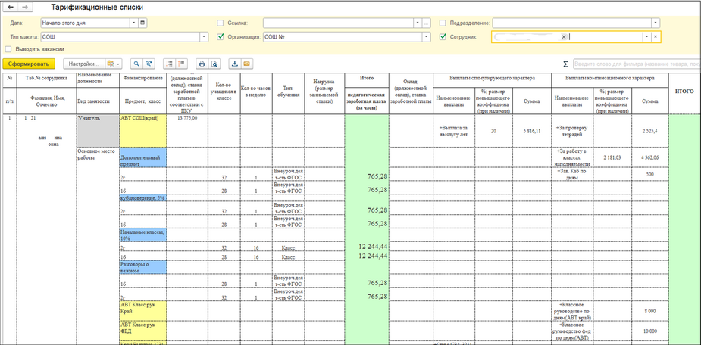Open report variants dropdown next to Настройки
701x345 pixels.
point(114,64)
